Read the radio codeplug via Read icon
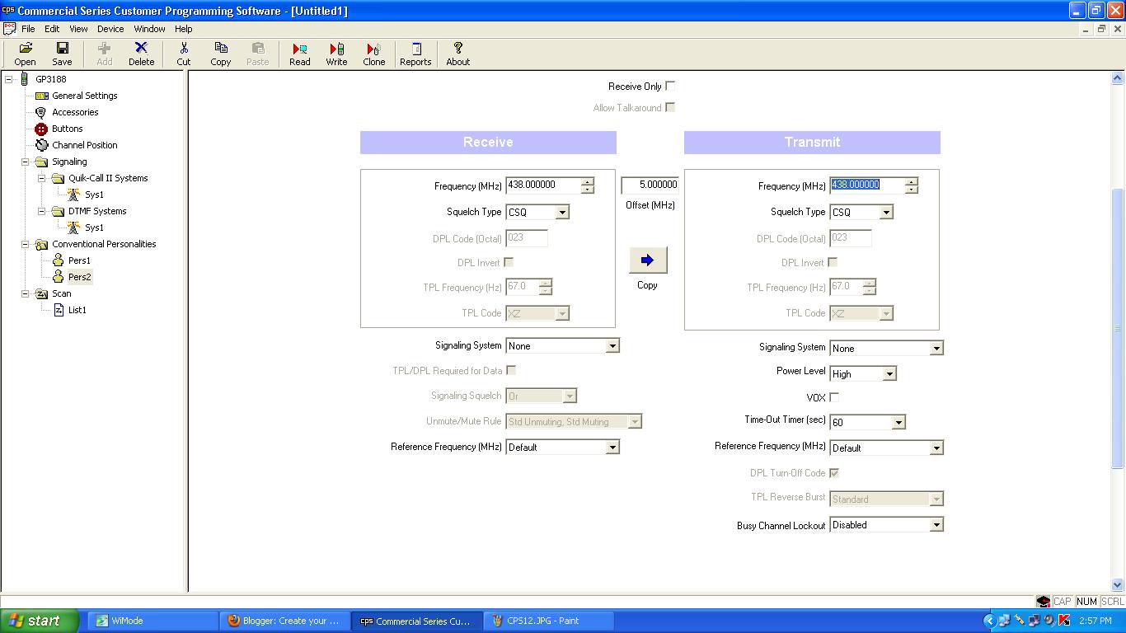Viewport: 1126px width, 633px height. pos(300,54)
